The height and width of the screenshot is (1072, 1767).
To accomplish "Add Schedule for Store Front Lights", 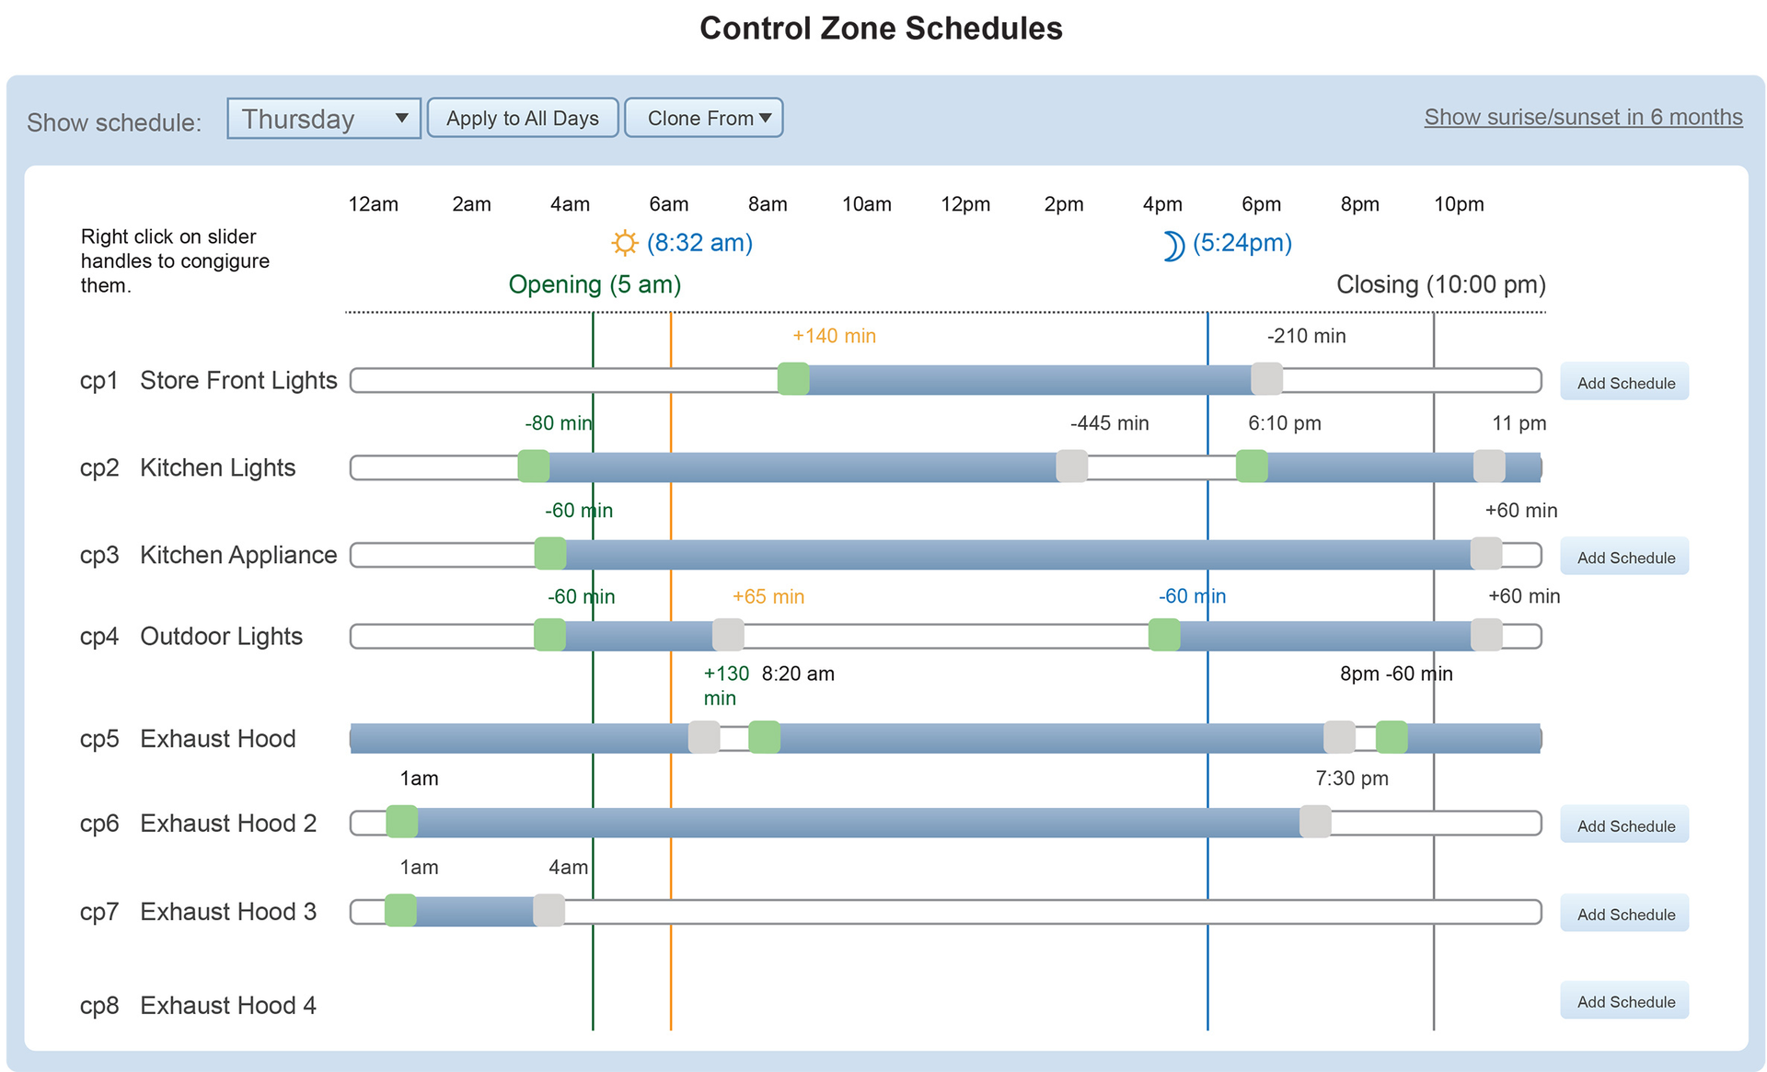I will (x=1624, y=383).
